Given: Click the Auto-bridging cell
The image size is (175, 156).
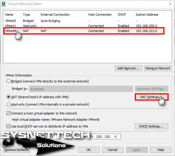Looking at the screenshot, I should [50, 21].
